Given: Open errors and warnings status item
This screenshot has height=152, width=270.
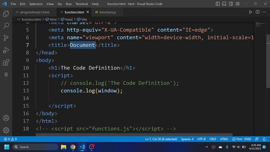Looking at the screenshot, I should tap(10, 139).
